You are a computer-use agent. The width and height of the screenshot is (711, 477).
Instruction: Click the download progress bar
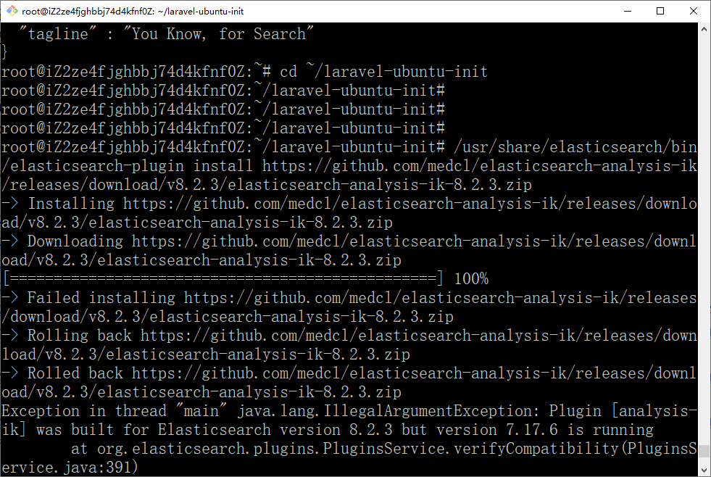(x=223, y=279)
